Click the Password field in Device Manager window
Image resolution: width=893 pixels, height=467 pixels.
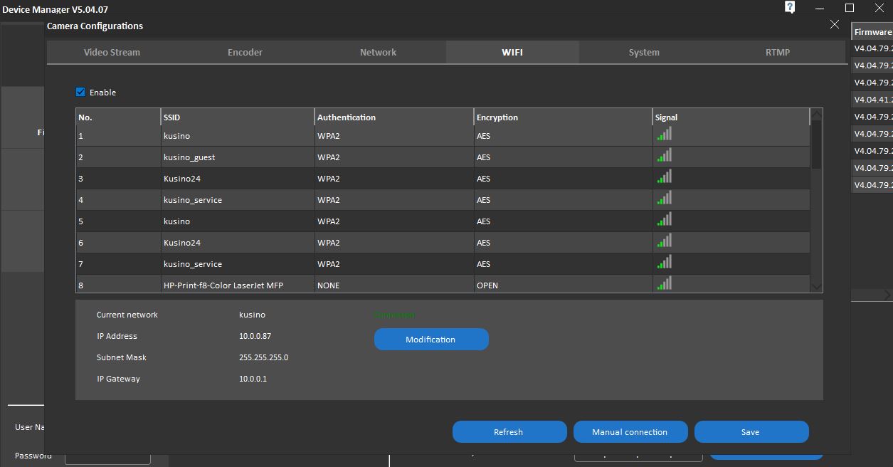coord(107,456)
